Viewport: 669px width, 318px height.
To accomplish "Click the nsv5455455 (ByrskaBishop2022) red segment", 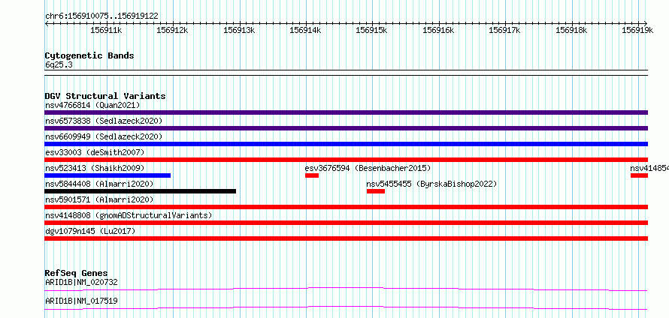I will coord(375,191).
